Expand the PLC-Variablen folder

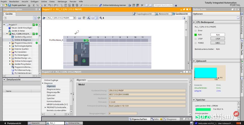pos(10,52)
